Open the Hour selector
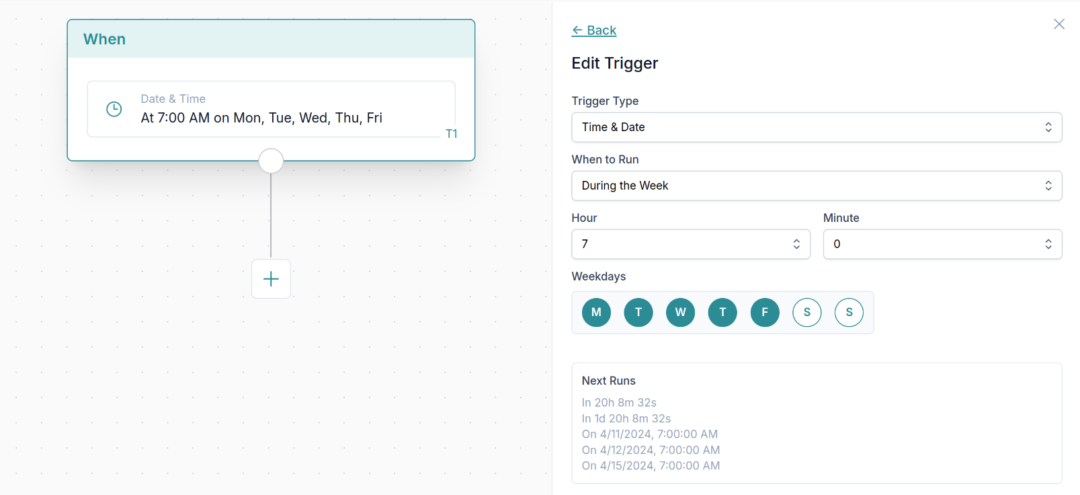The image size is (1080, 495). tap(690, 244)
